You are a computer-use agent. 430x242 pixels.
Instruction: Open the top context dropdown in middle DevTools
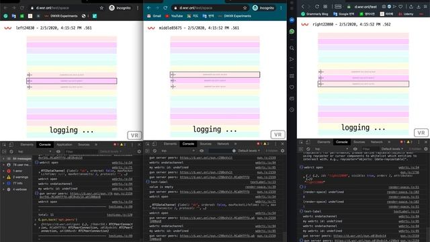point(177,151)
